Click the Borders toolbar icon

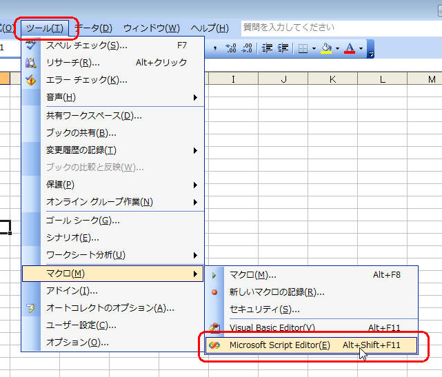[x=303, y=48]
